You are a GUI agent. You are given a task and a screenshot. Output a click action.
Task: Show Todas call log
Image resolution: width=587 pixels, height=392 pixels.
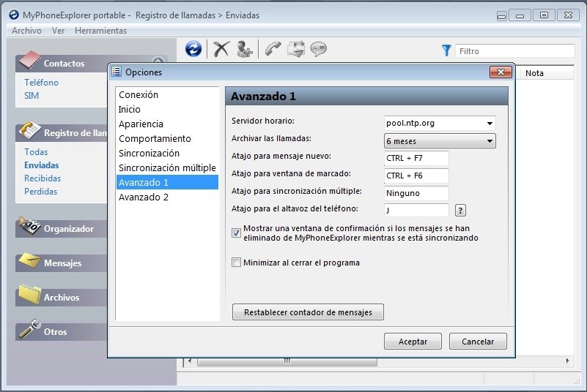(x=36, y=151)
